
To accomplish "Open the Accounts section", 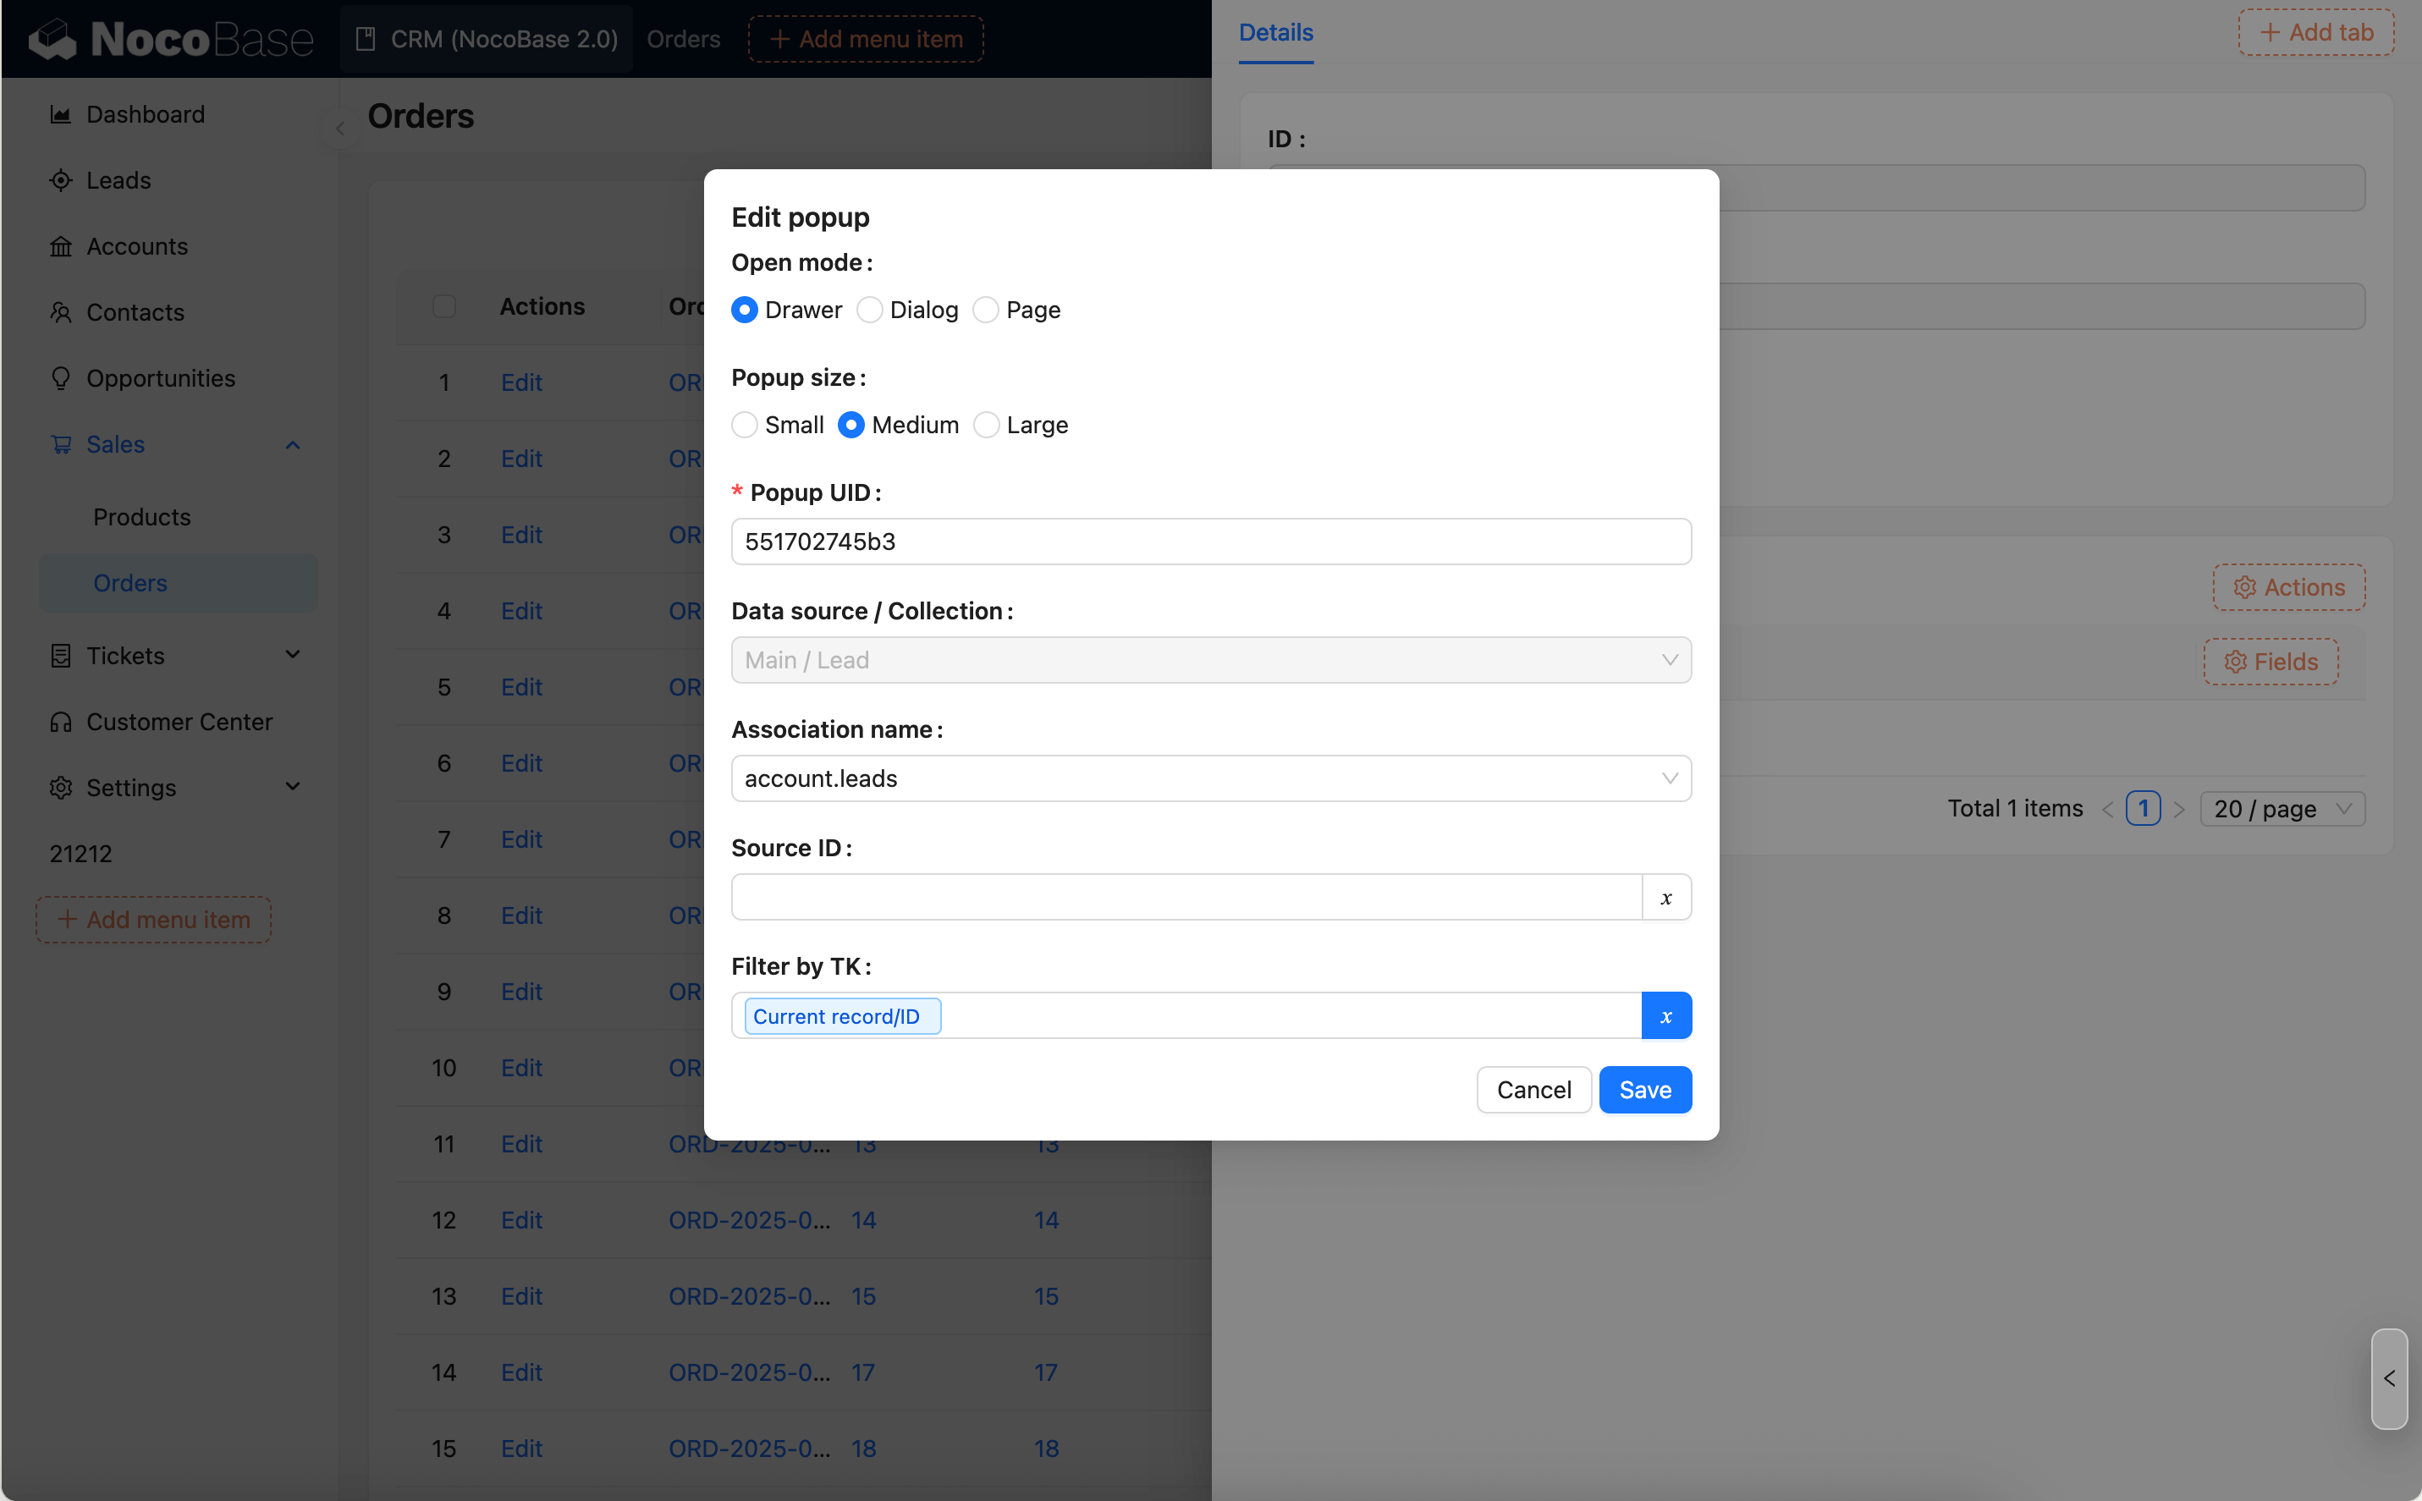I will click(x=136, y=245).
